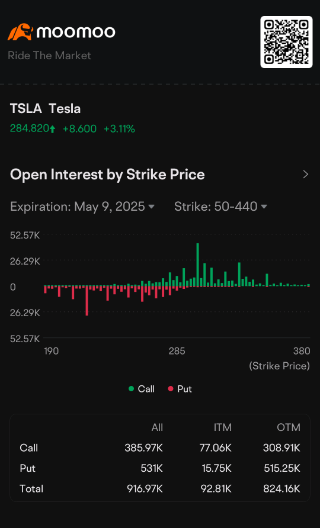This screenshot has height=528, width=320.
Task: Click the tallest green call bar
Action: point(197,265)
